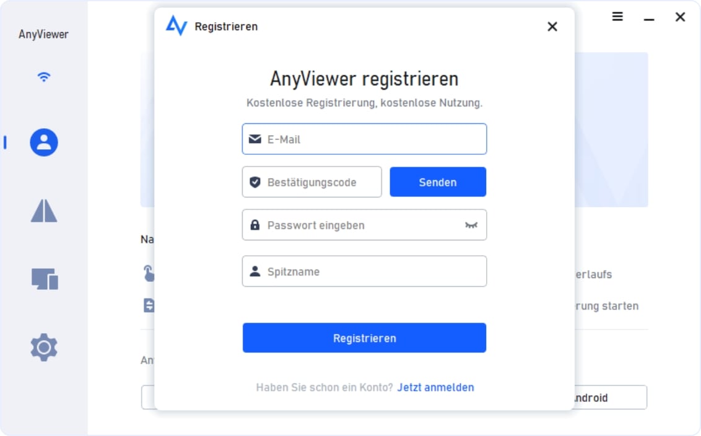
Task: Open the devices screens sidebar icon
Action: coord(45,279)
